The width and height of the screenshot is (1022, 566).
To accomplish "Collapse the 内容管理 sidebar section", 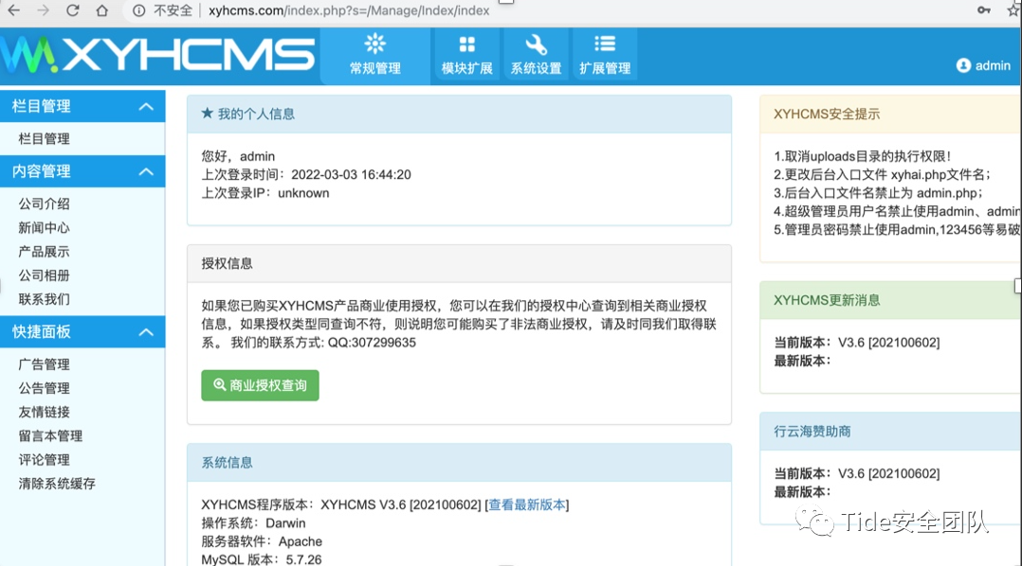I will (146, 171).
